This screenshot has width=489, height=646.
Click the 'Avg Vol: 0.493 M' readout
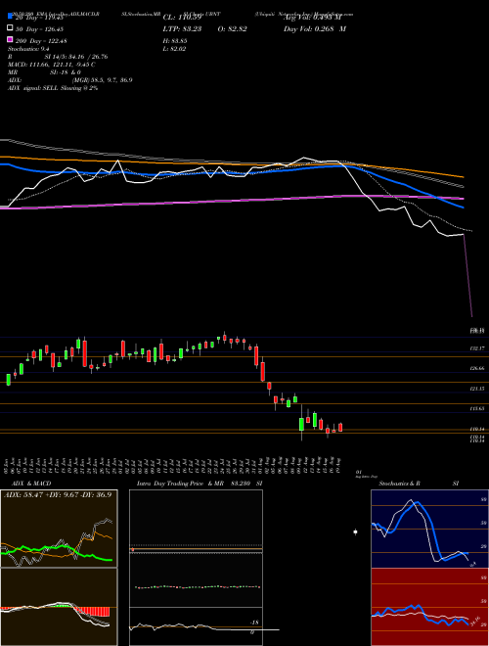tap(313, 18)
